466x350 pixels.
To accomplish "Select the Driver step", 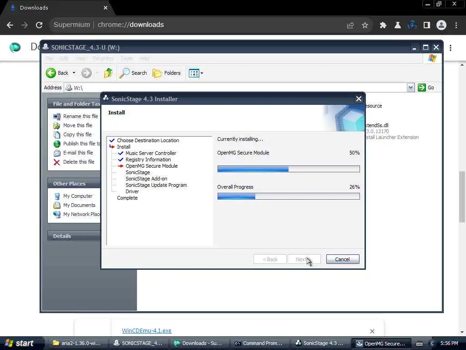I will [x=132, y=192].
